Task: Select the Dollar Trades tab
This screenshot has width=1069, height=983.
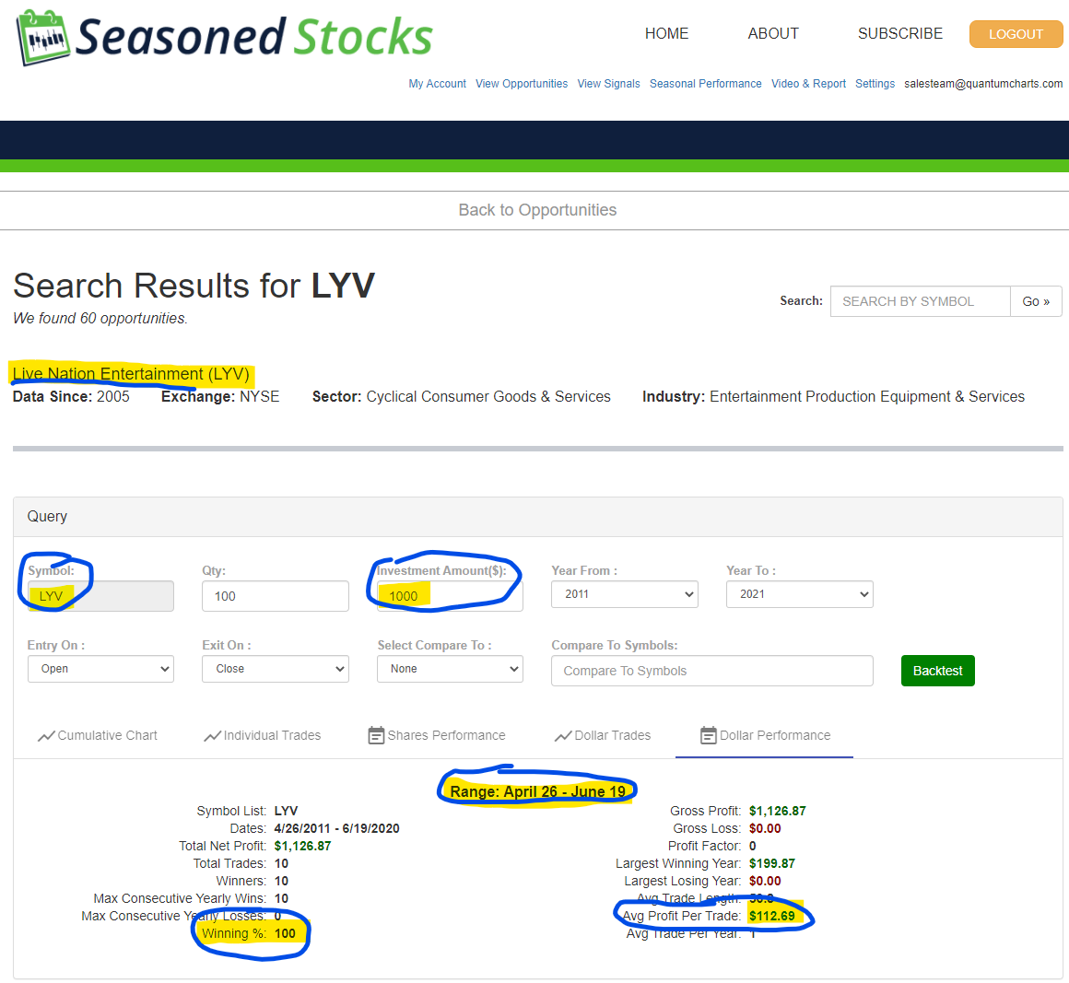Action: [x=603, y=735]
